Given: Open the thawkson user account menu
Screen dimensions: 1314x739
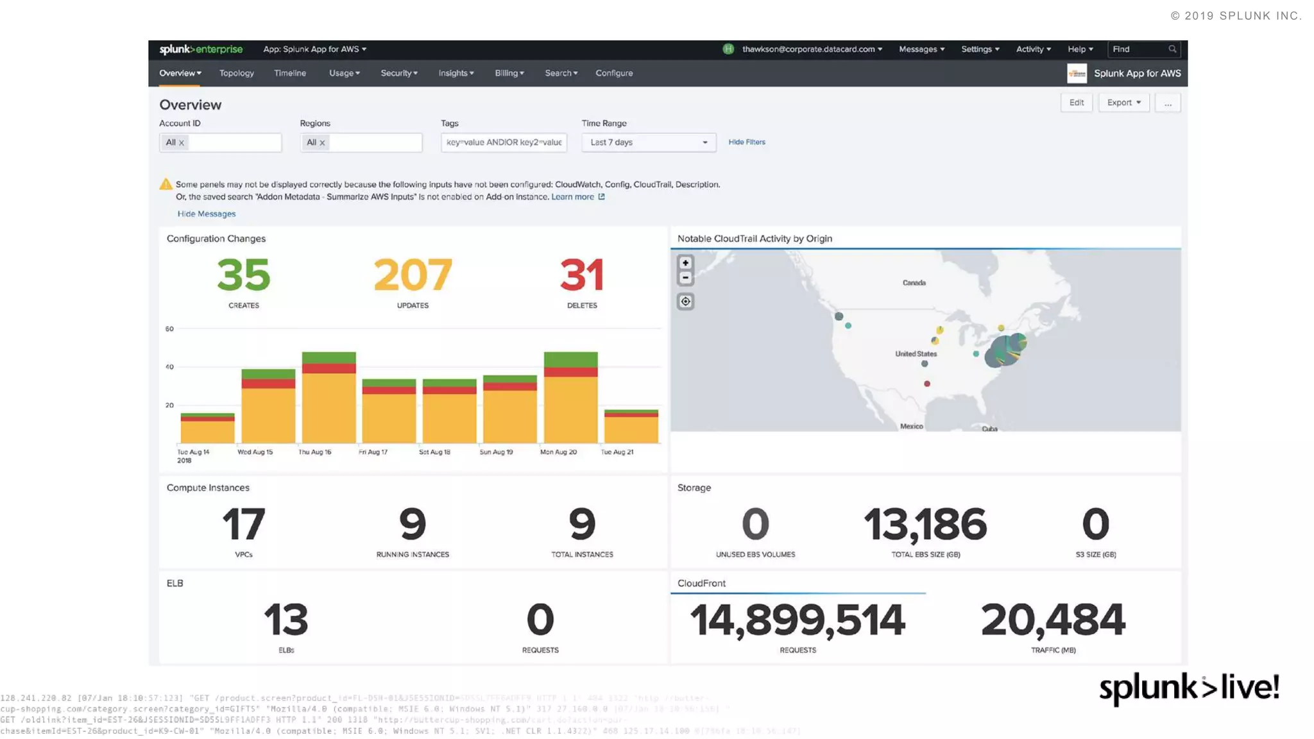Looking at the screenshot, I should click(812, 49).
